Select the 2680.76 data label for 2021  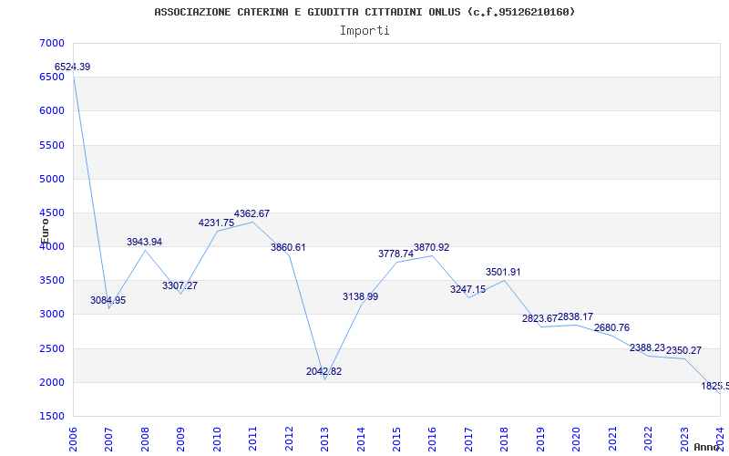tap(611, 328)
